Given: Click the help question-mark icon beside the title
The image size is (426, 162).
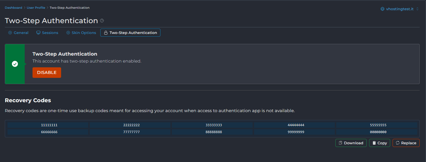Looking at the screenshot, I should click(x=102, y=21).
